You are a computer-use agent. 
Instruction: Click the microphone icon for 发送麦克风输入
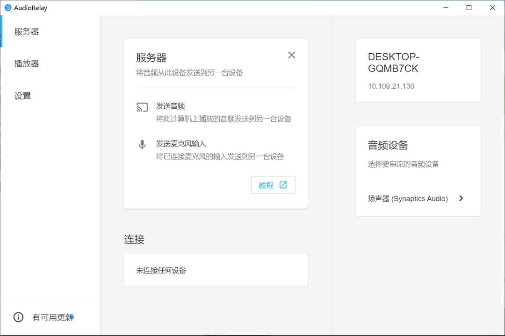pos(142,145)
